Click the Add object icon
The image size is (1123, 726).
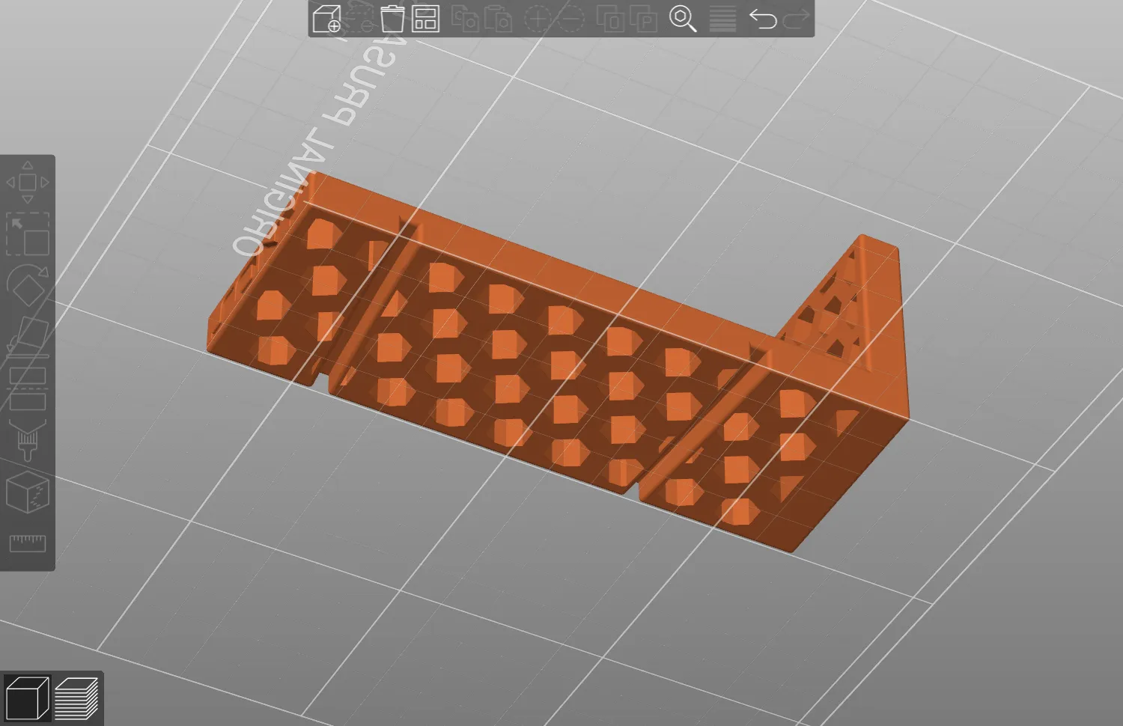click(326, 18)
